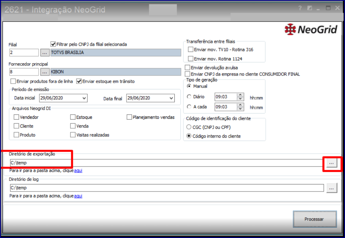Image resolution: width=345 pixels, height=238 pixels.
Task: Click the Processar button
Action: click(315, 219)
